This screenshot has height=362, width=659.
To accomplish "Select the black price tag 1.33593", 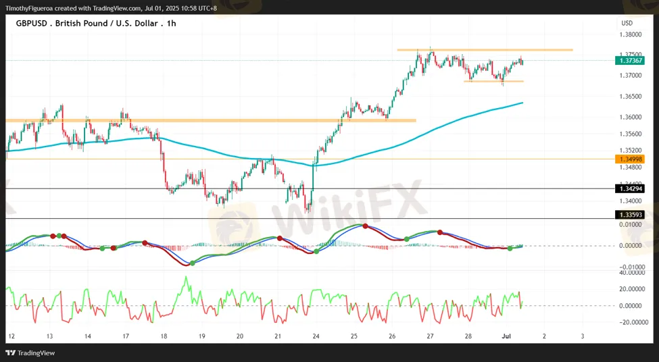I will coord(629,215).
